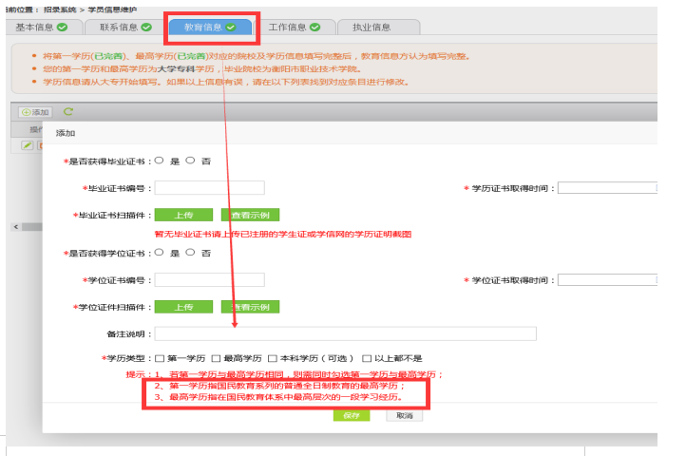The image size is (686, 456).
Task: Click the 取消 button
Action: coord(405,415)
